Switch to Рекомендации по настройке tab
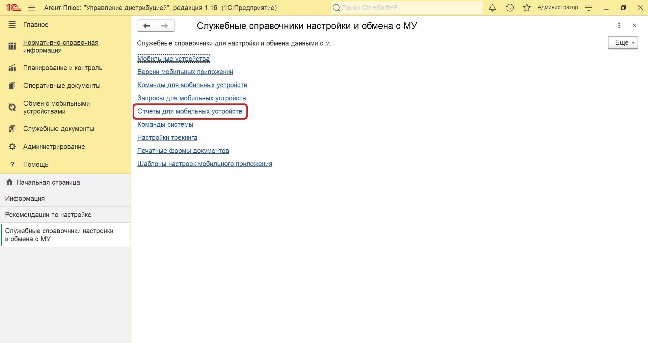The image size is (648, 343). coord(48,215)
